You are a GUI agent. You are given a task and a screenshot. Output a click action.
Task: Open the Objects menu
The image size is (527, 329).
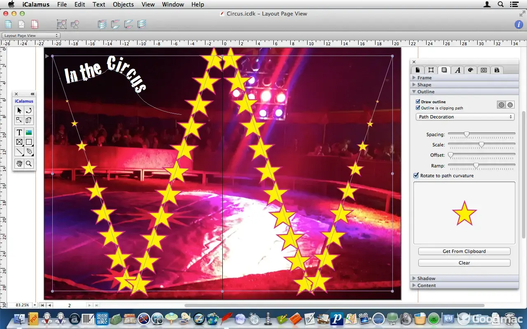point(123,5)
